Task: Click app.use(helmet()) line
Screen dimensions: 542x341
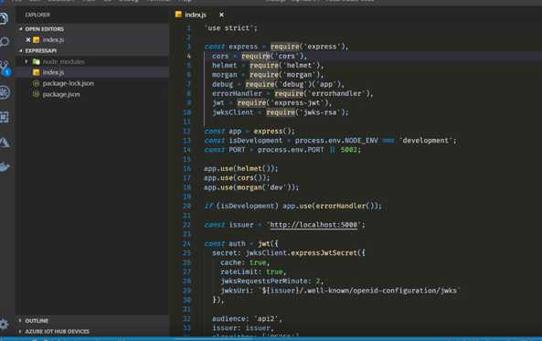Action: [241, 169]
